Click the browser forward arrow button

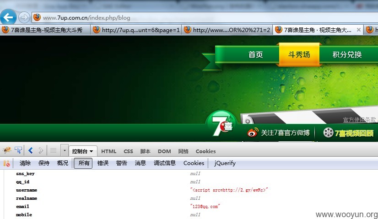(24, 17)
